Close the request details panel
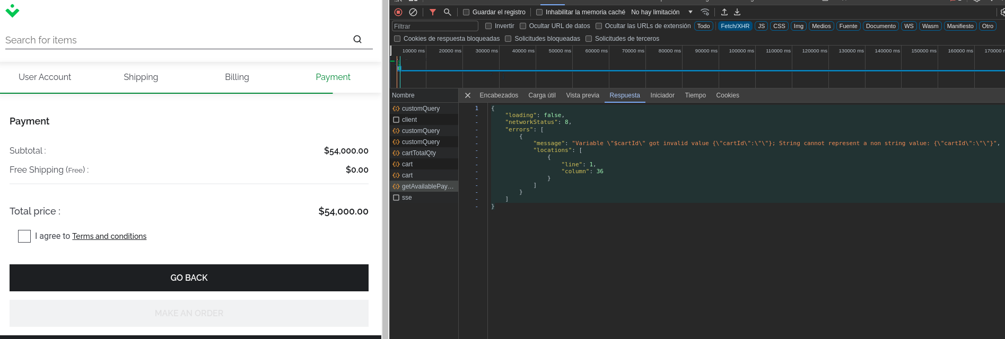Screen dimensions: 1005x339 click(468, 95)
